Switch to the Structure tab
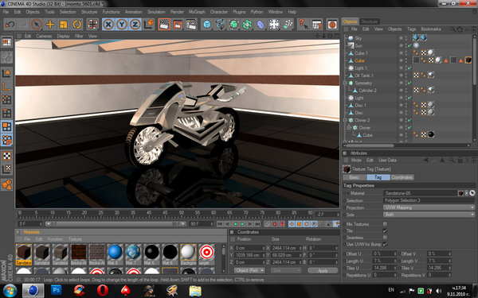Viewport: 478px width, 298px height. click(369, 21)
